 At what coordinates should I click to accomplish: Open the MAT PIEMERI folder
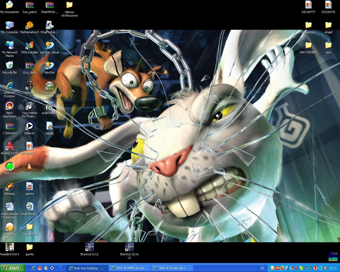[x=308, y=48]
